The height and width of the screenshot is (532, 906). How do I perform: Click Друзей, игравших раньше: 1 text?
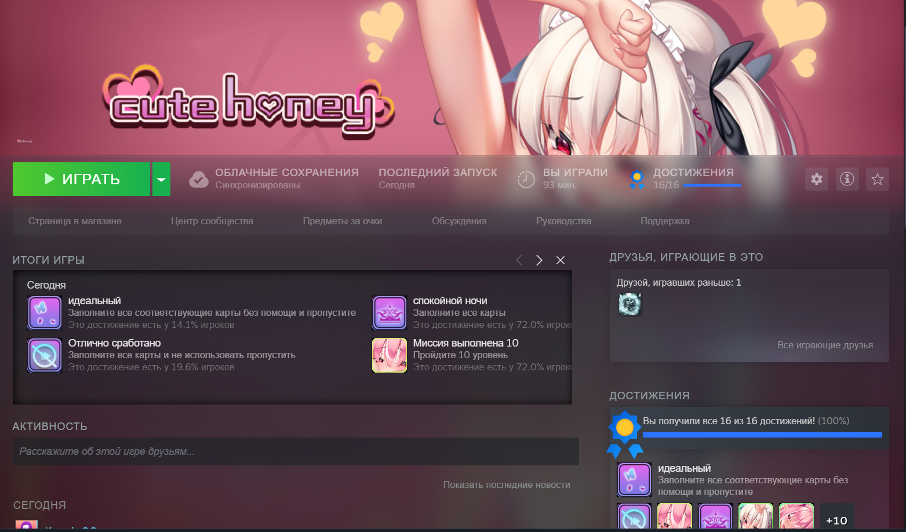[679, 283]
